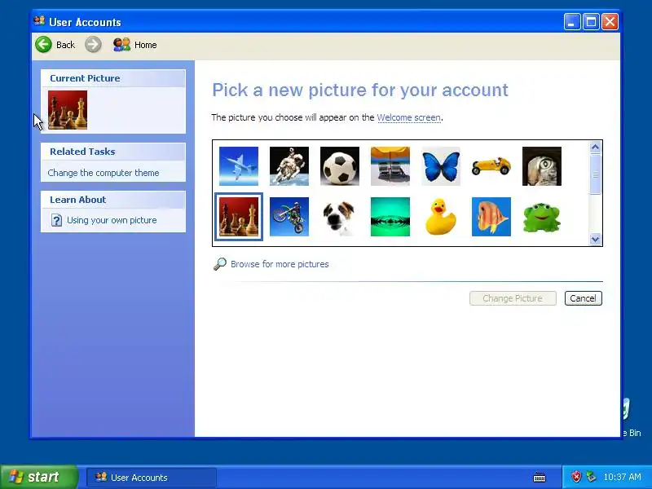Click the tray icon left of the clock
Viewport: 652px width, 489px height.
pos(591,477)
